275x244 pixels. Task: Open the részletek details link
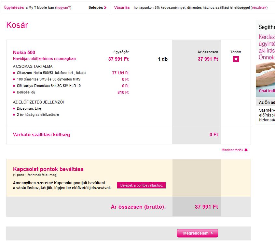coord(259,7)
